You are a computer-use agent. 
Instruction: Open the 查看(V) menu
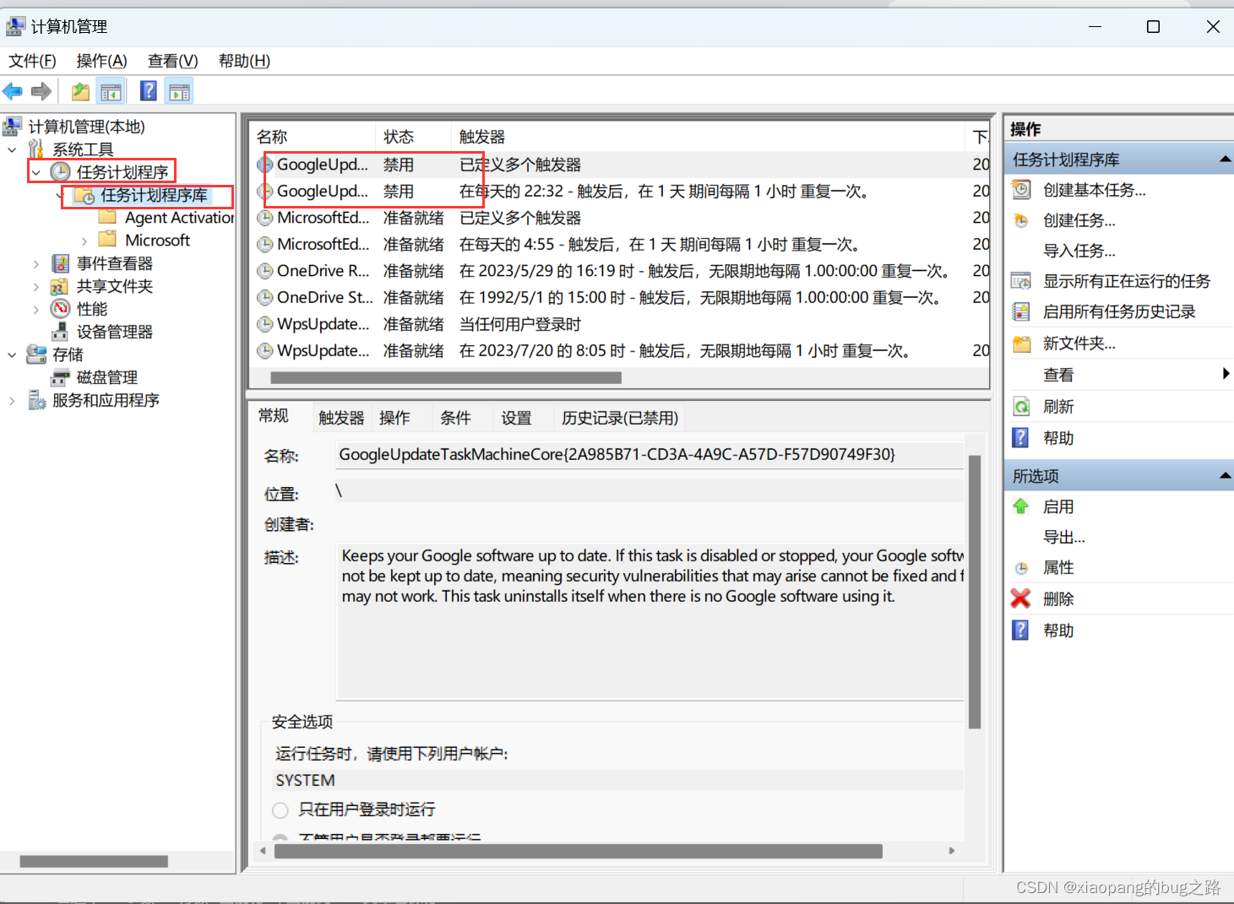coord(172,61)
